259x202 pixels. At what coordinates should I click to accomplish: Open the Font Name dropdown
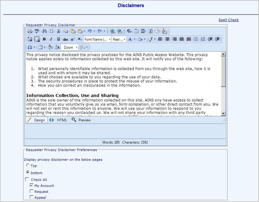[x=97, y=39]
